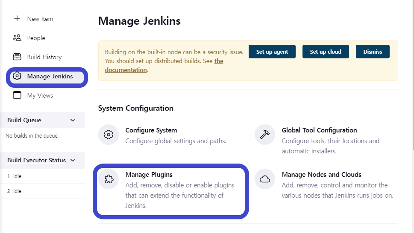Click the People icon in sidebar
Image resolution: width=414 pixels, height=233 pixels.
point(17,37)
